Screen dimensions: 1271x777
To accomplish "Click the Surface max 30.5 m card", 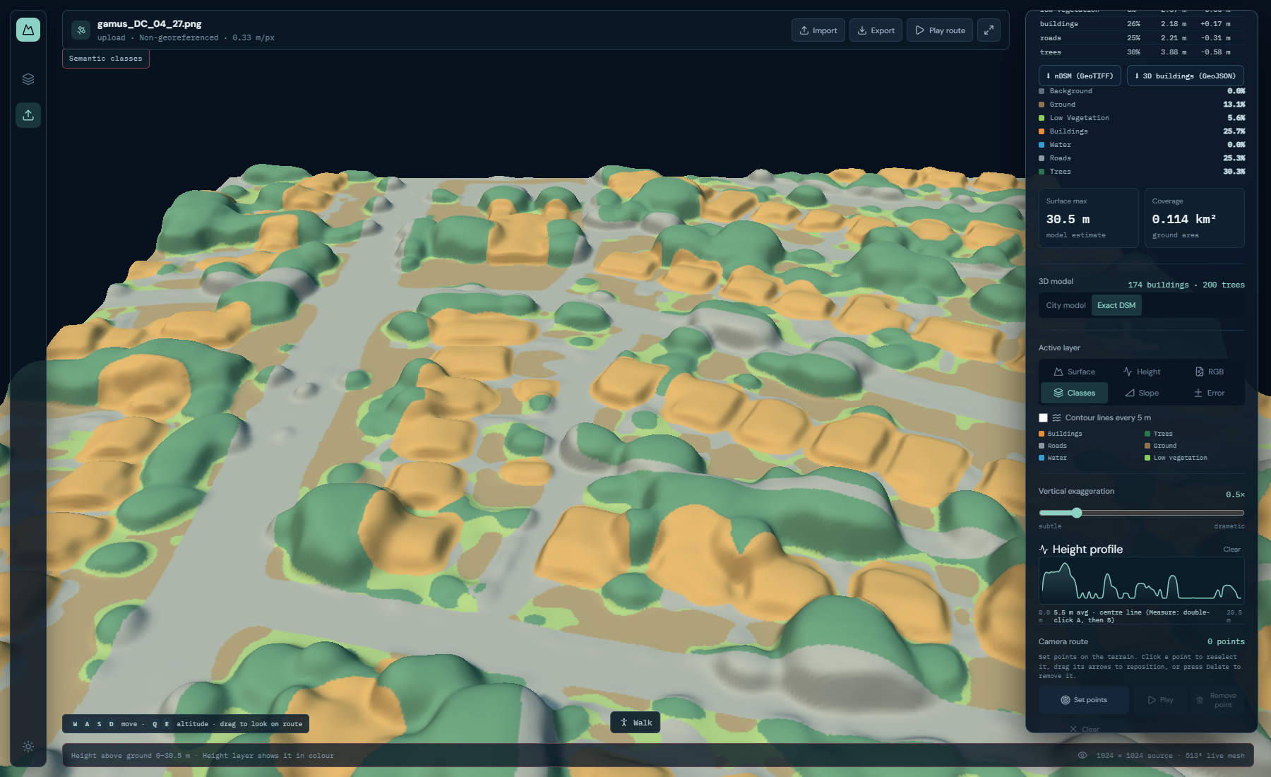I will 1088,218.
